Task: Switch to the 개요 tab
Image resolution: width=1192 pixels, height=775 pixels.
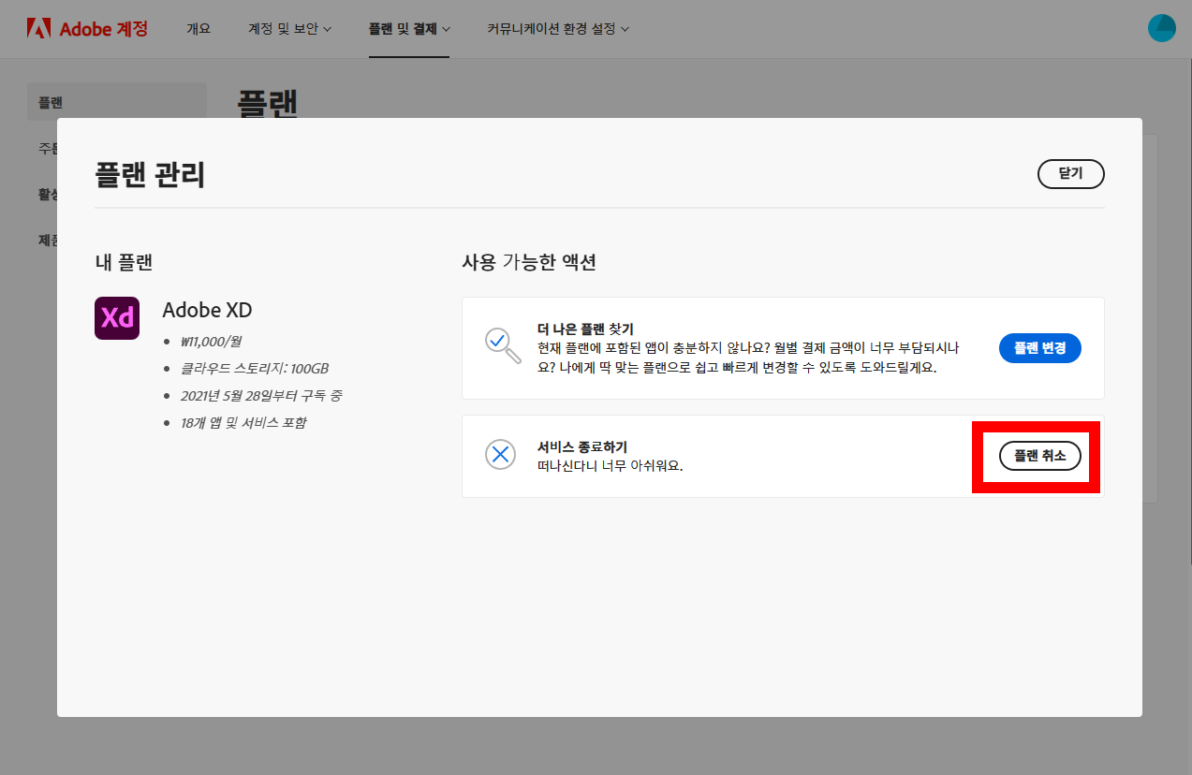Action: pyautogui.click(x=198, y=29)
